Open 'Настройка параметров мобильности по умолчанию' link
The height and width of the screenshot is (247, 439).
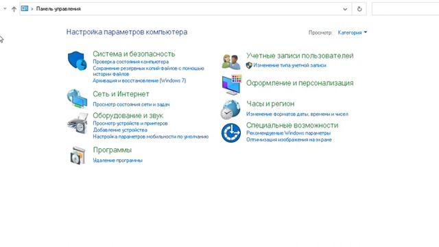point(151,137)
